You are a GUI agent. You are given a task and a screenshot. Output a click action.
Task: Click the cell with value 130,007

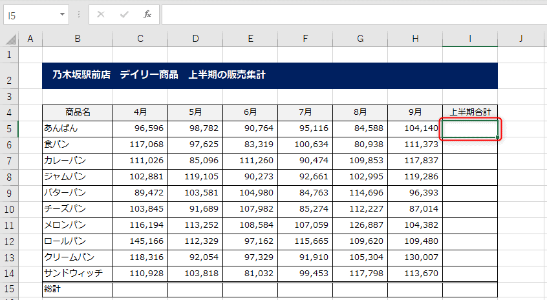point(415,258)
